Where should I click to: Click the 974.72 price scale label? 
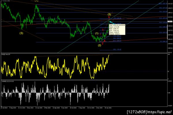pos(170,53)
